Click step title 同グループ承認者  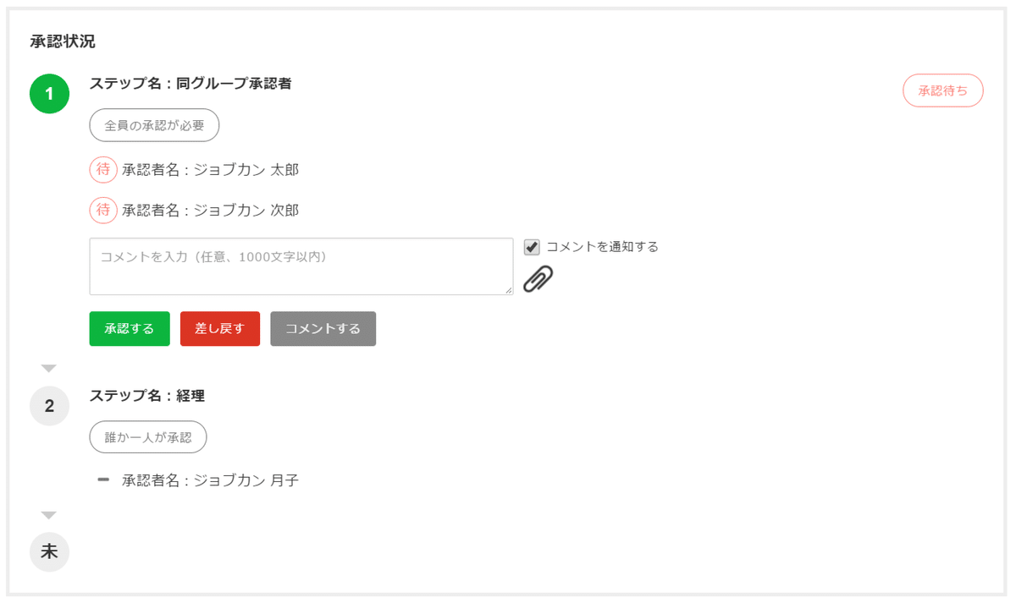234,84
